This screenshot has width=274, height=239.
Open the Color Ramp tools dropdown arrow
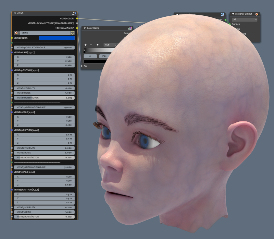[98, 45]
